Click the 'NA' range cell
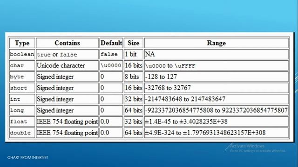 pyautogui.click(x=216, y=54)
